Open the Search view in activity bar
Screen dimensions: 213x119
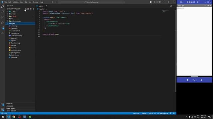click(2, 12)
